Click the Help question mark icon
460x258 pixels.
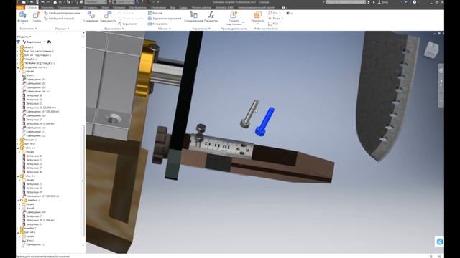pyautogui.click(x=414, y=2)
